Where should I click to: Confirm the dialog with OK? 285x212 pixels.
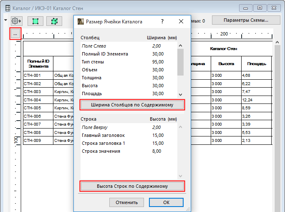pos(166,202)
